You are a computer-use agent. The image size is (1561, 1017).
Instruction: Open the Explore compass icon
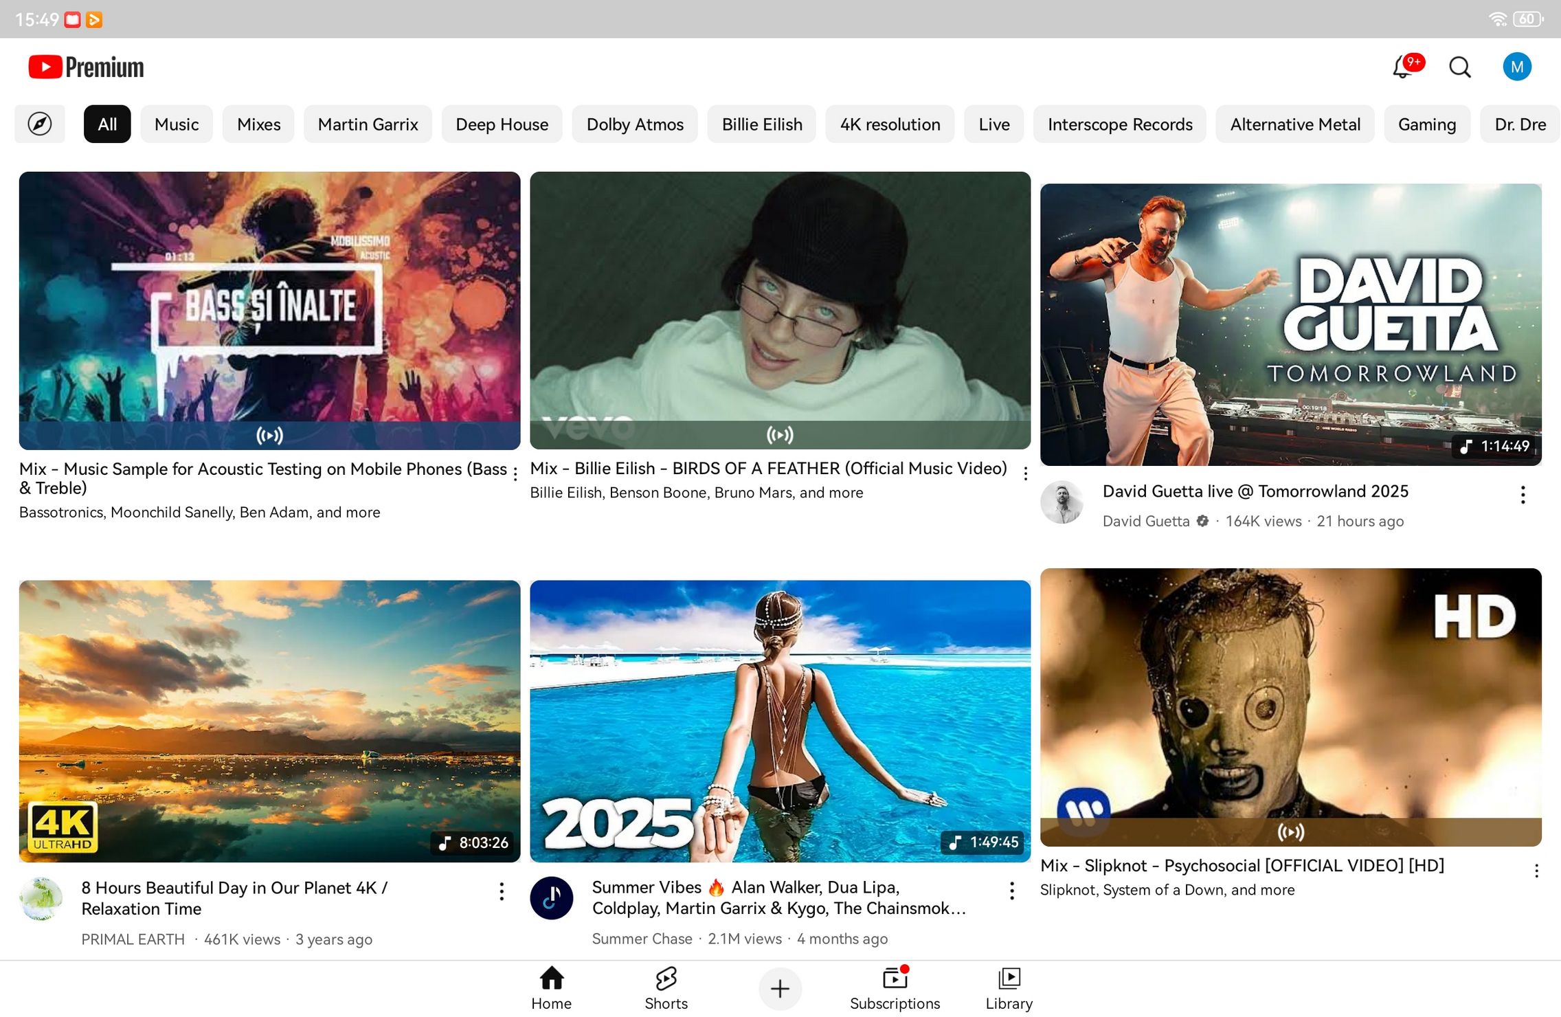[x=40, y=124]
